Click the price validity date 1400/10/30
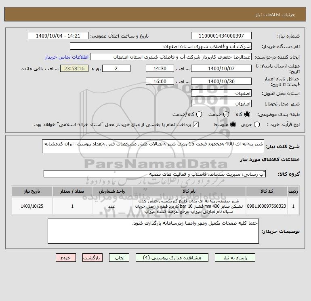The height and width of the screenshot is (301, 311). (221, 81)
